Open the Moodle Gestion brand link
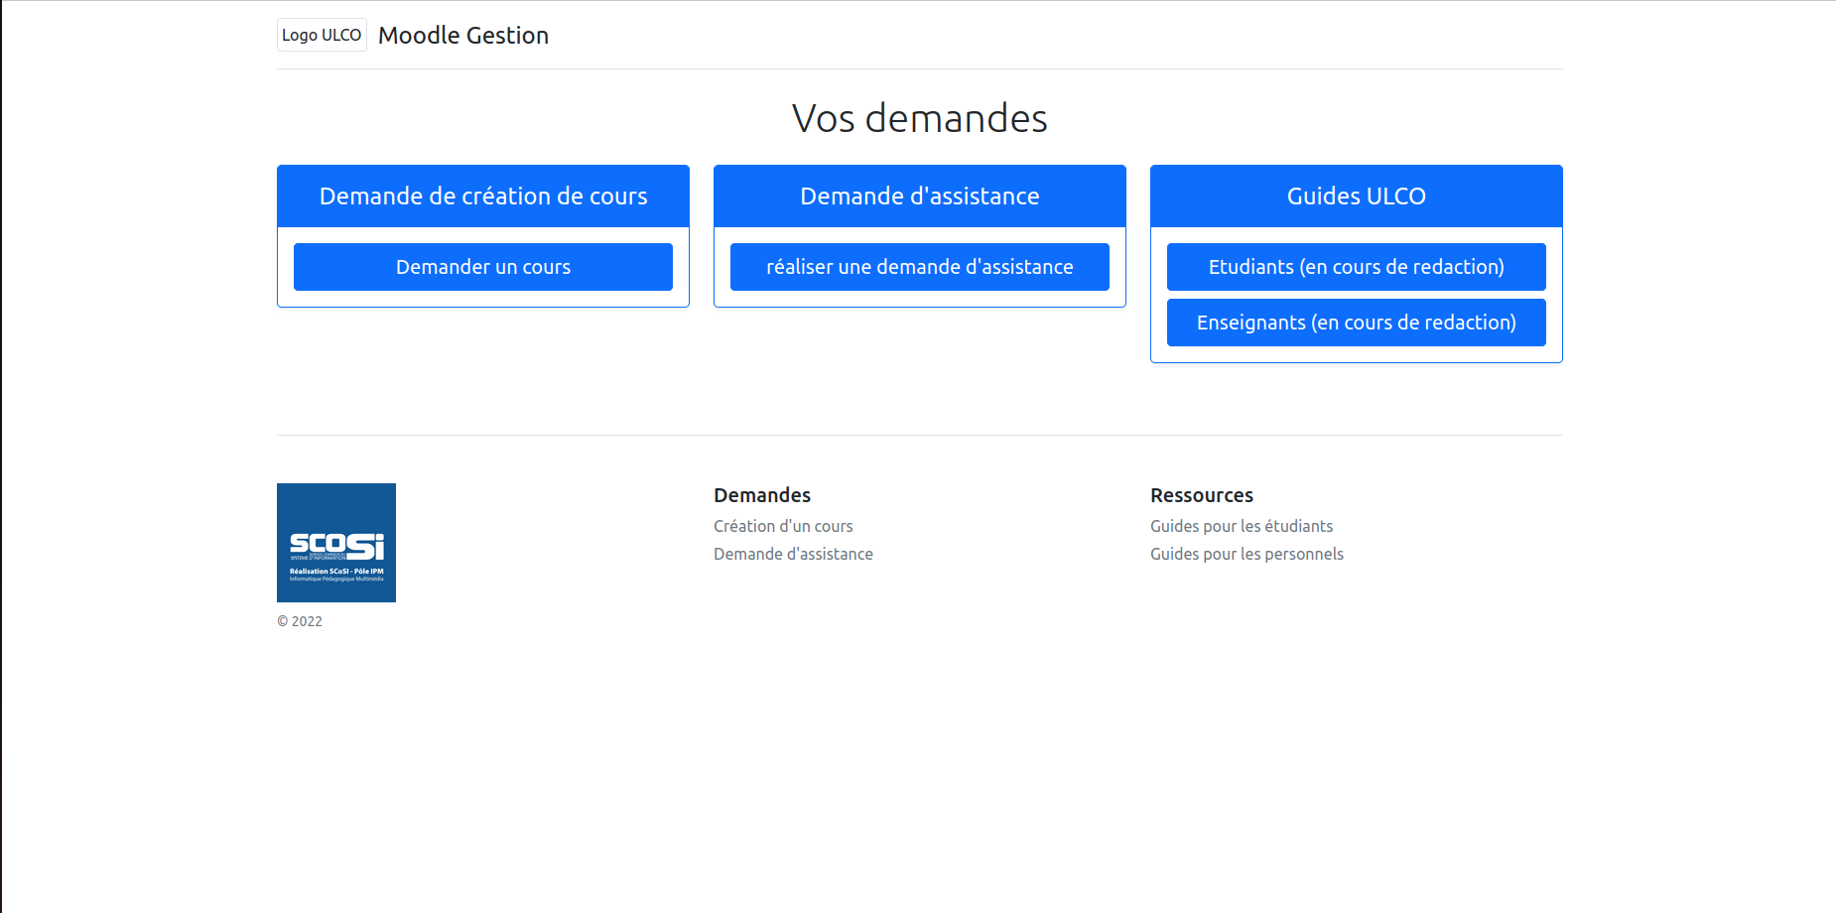 tap(463, 36)
